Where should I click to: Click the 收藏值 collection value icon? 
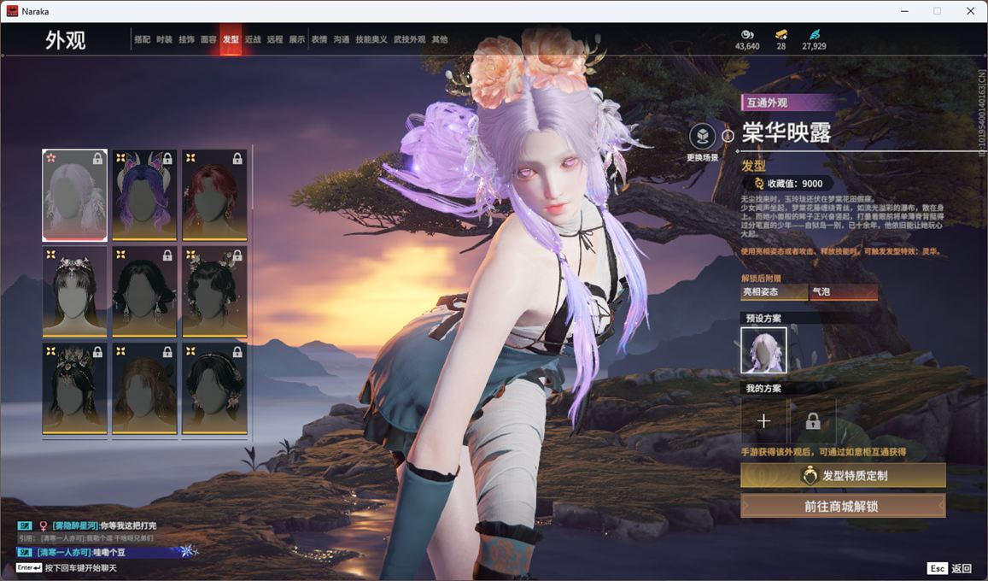click(x=759, y=184)
